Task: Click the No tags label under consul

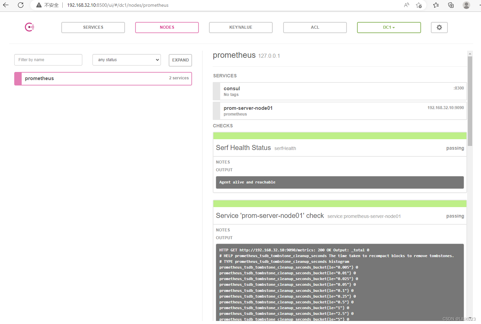Action: (231, 95)
